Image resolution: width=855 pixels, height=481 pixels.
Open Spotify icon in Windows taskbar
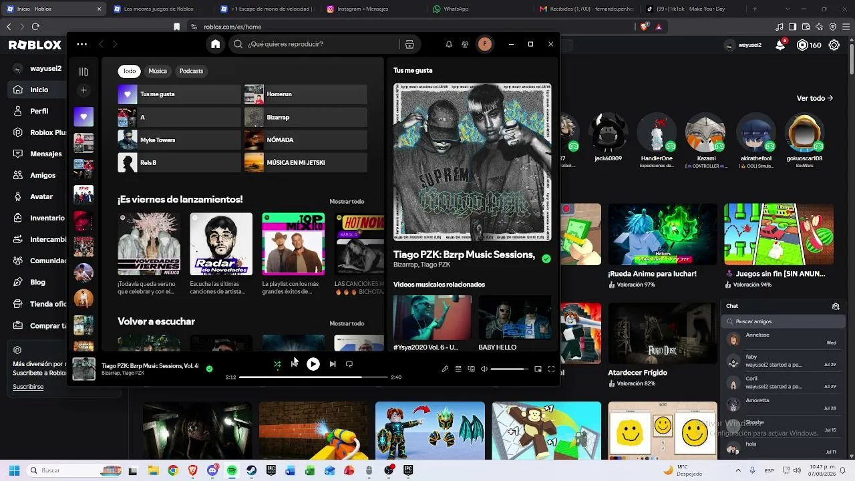232,470
